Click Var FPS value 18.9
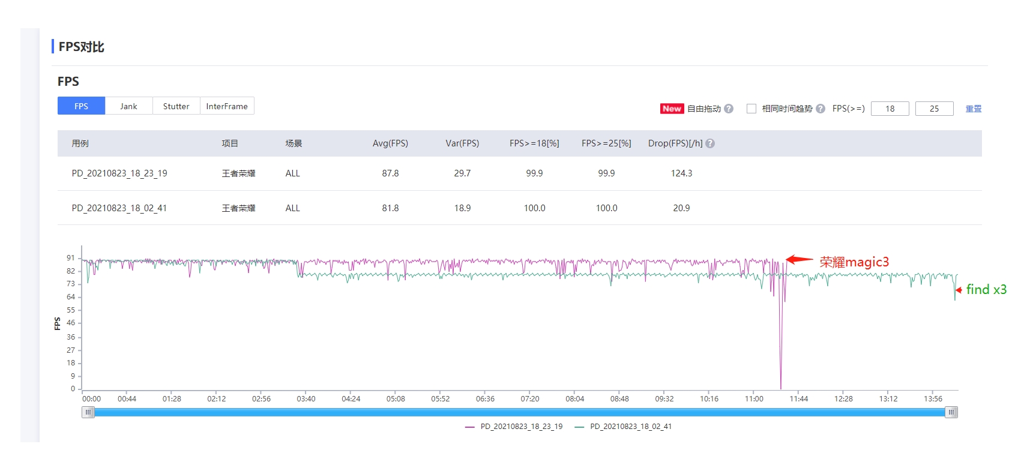The width and height of the screenshot is (1027, 450). (x=462, y=208)
